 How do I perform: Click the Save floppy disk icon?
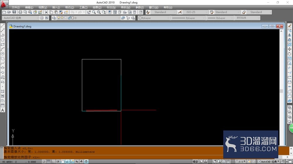tap(14, 12)
